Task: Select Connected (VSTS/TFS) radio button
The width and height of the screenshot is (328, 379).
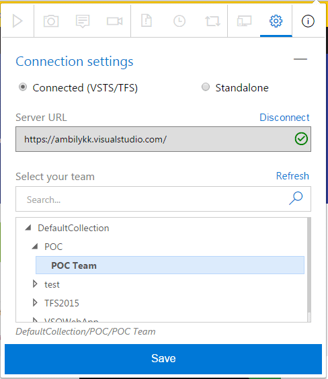Action: click(23, 87)
